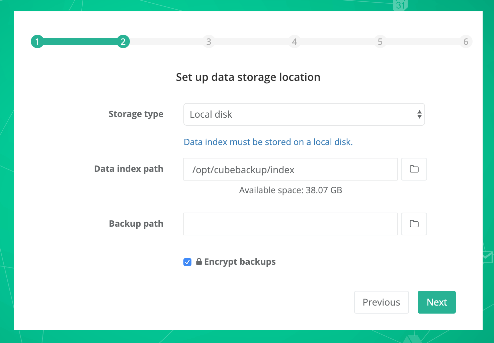Click step 5 progress indicator
The width and height of the screenshot is (494, 343).
pyautogui.click(x=380, y=41)
